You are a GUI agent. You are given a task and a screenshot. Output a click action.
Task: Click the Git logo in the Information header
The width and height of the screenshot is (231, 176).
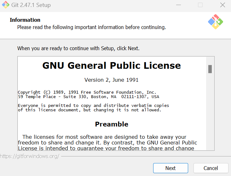point(215,22)
